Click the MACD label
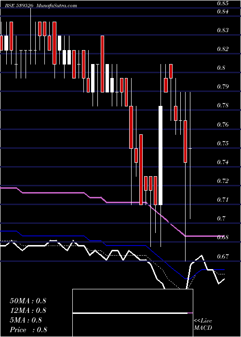The width and height of the screenshot is (241, 337). tap(203, 328)
